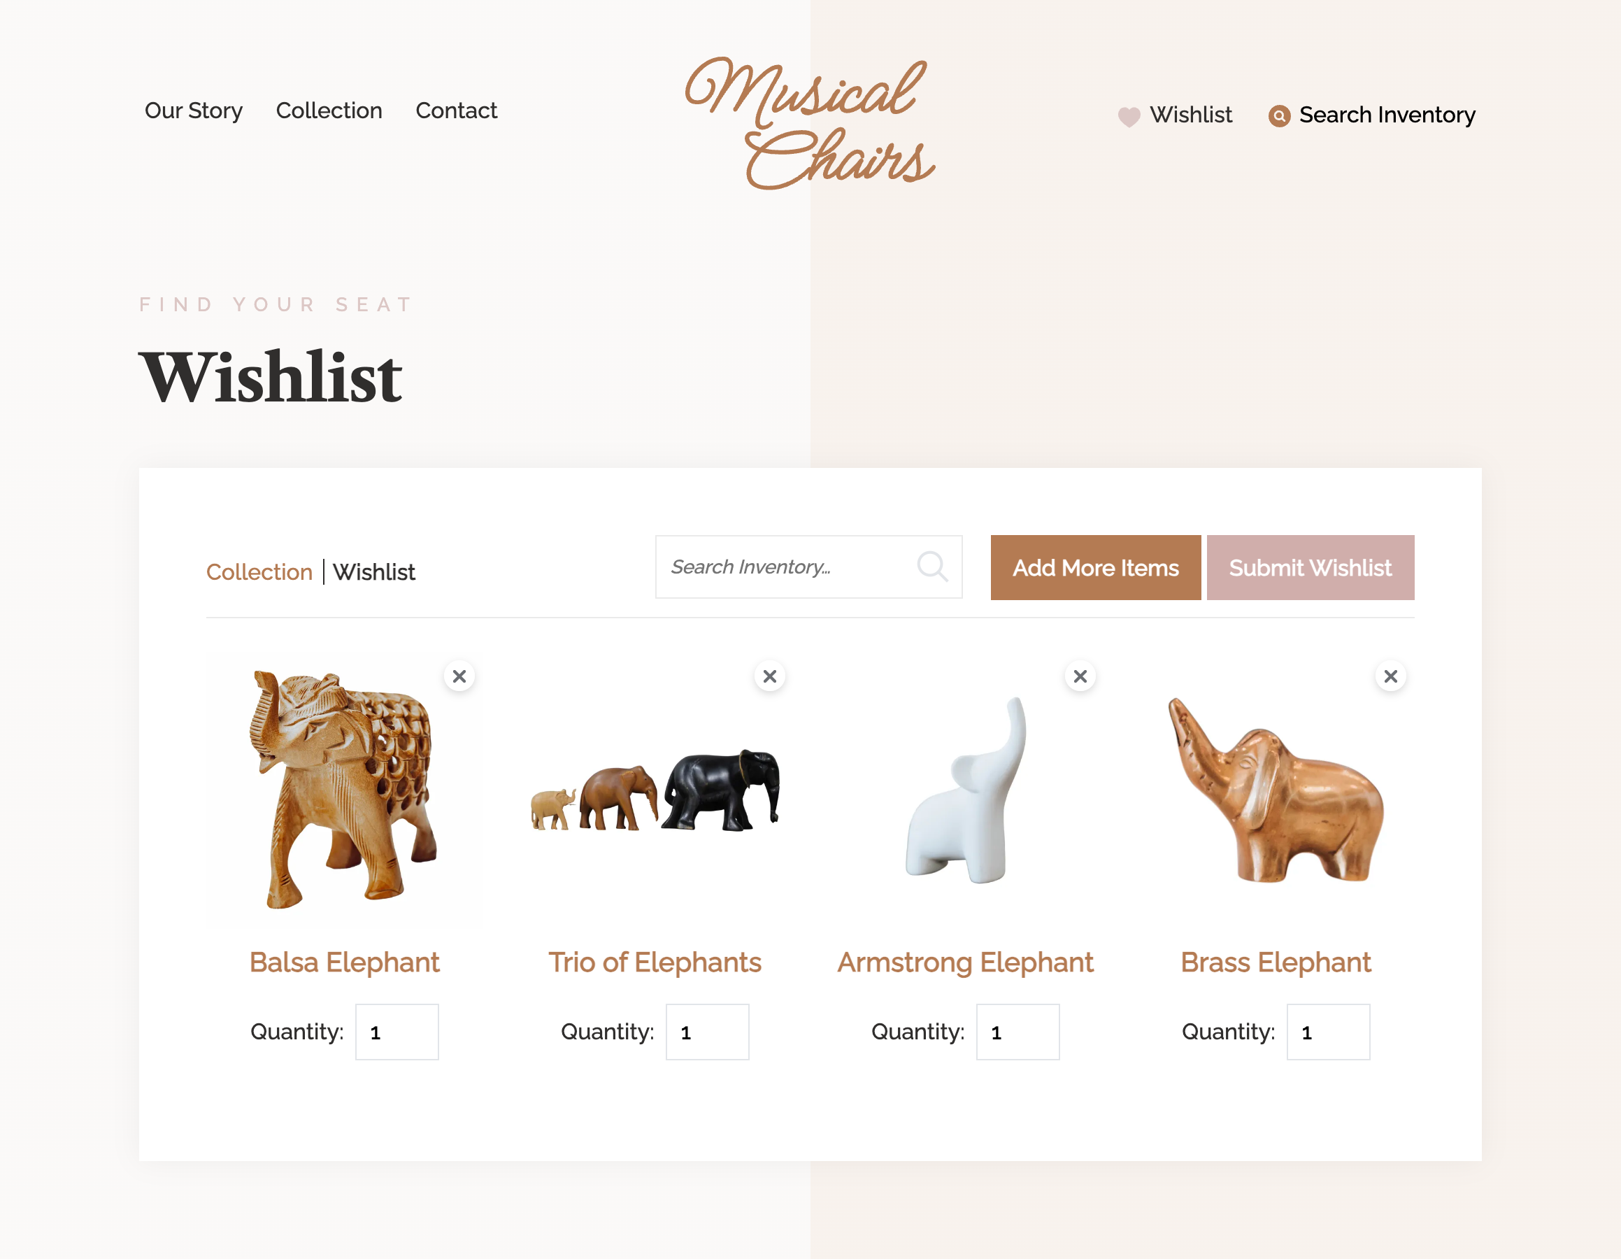
Task: Edit quantity field for Balsa Elephant
Action: pyautogui.click(x=397, y=1032)
